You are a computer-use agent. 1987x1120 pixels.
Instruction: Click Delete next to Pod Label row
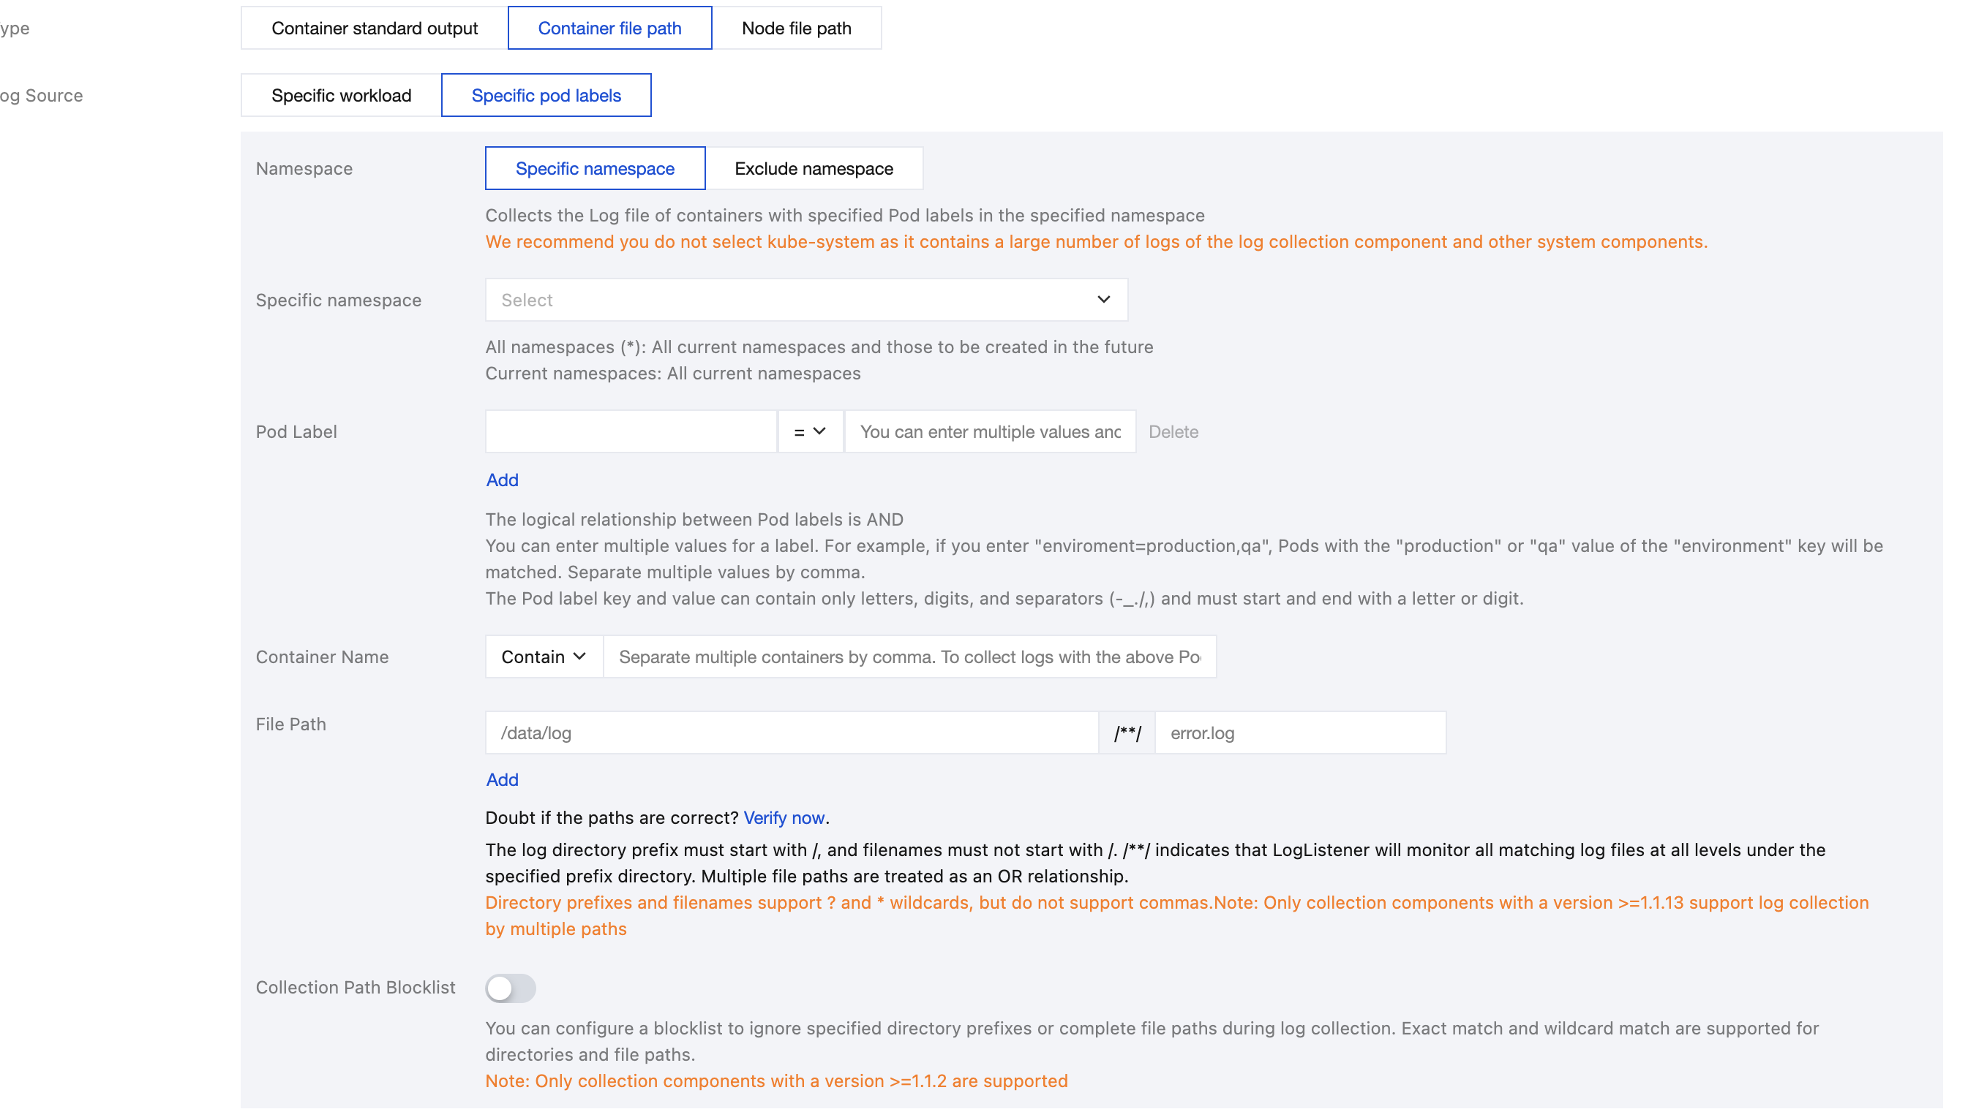1173,431
